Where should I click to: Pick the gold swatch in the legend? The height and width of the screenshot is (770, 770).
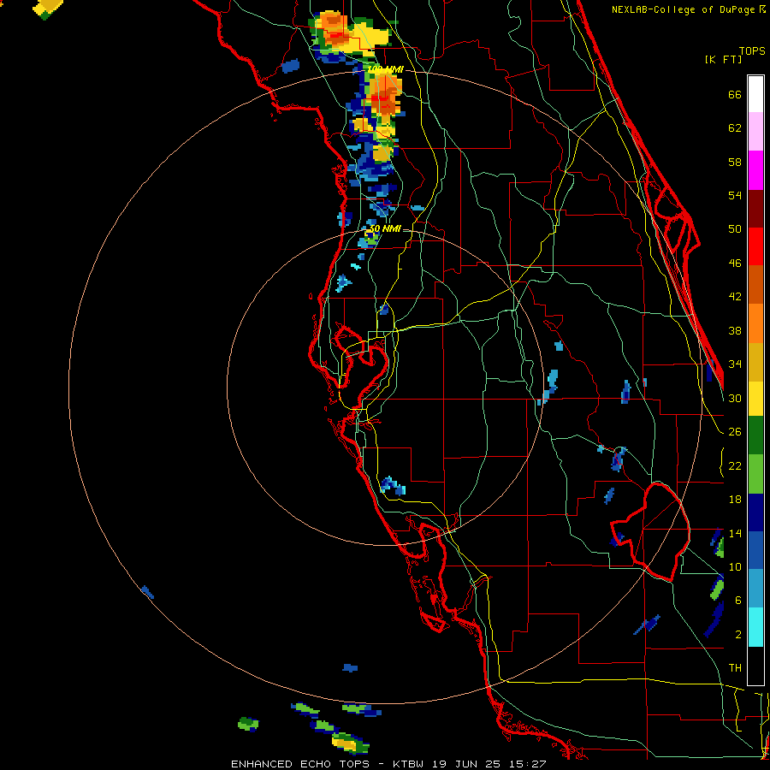tap(755, 362)
